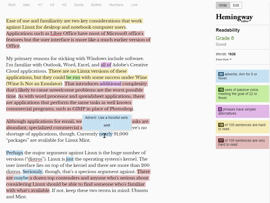This screenshot has width=270, height=203.
Task: Switch to Edit mode
Action: 236,5
